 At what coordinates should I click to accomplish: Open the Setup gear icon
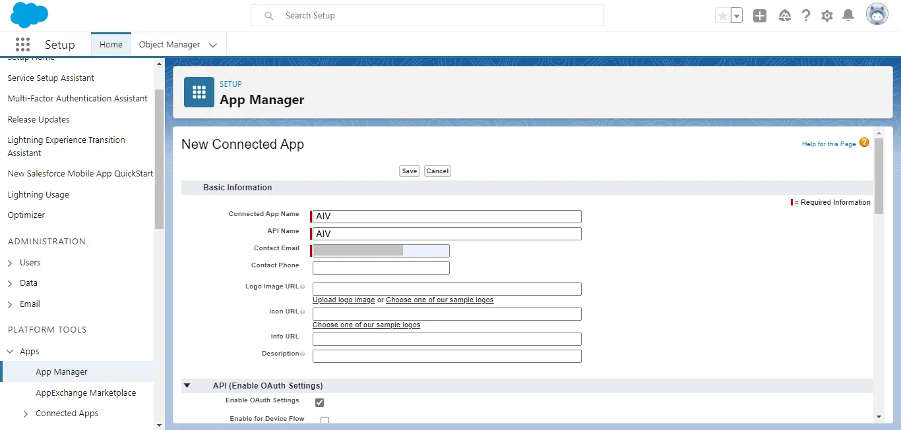[826, 16]
